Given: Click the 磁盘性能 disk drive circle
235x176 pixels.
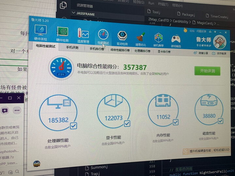Looking at the screenshot, I should (x=209, y=110).
